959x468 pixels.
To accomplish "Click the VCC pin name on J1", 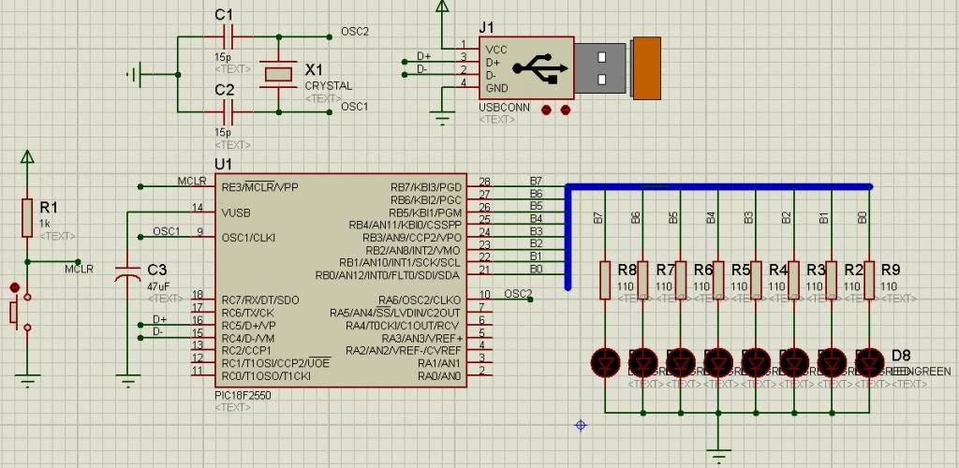I will pyautogui.click(x=496, y=50).
